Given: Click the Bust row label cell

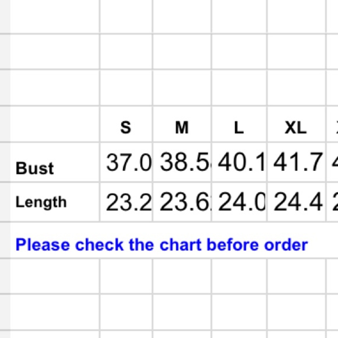Looking at the screenshot, I should pos(55,162).
